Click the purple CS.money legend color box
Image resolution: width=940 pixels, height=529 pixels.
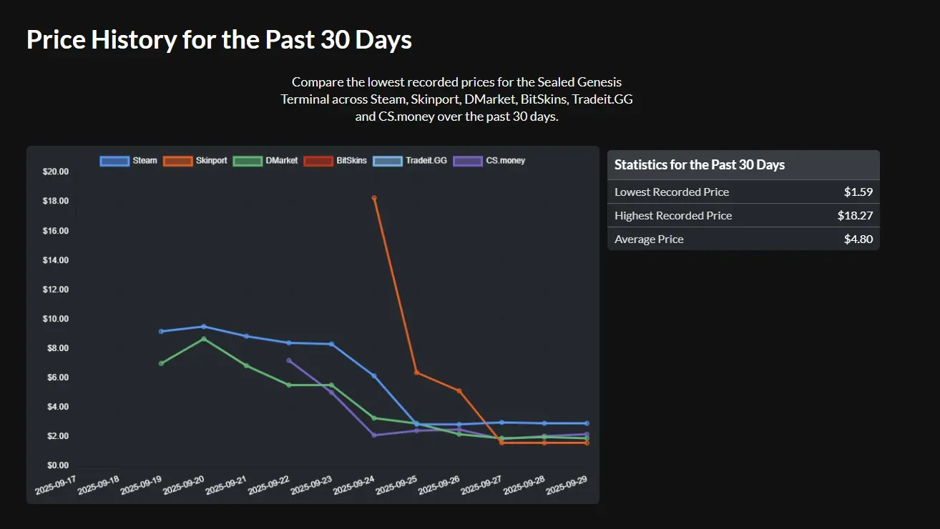coord(468,161)
